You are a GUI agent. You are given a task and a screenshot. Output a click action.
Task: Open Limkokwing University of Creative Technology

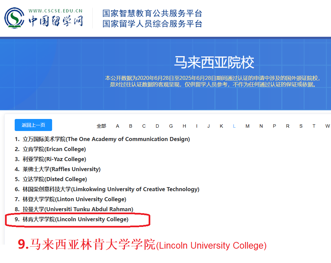coord(111,189)
